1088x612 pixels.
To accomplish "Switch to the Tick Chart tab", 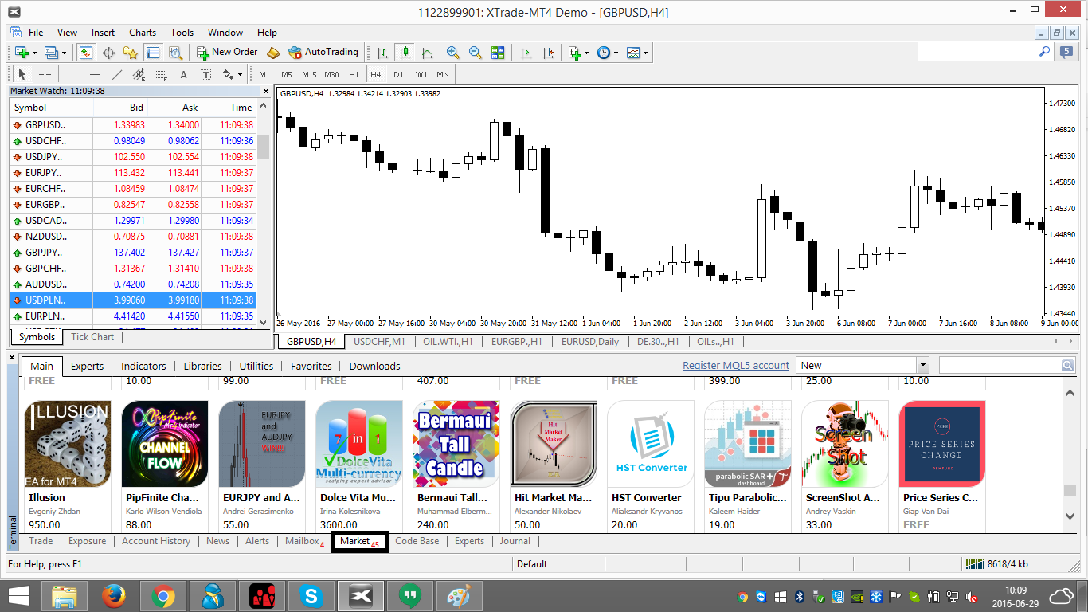I will [x=92, y=337].
